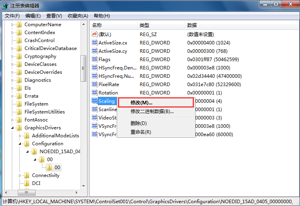Click the data 0x02d34440 (47400000)
This screenshot has height=206, width=300.
[x=214, y=76]
